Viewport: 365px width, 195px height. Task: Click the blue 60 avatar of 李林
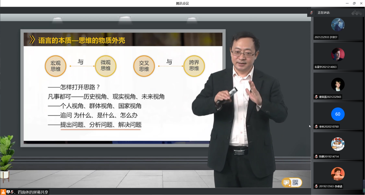pyautogui.click(x=338, y=114)
